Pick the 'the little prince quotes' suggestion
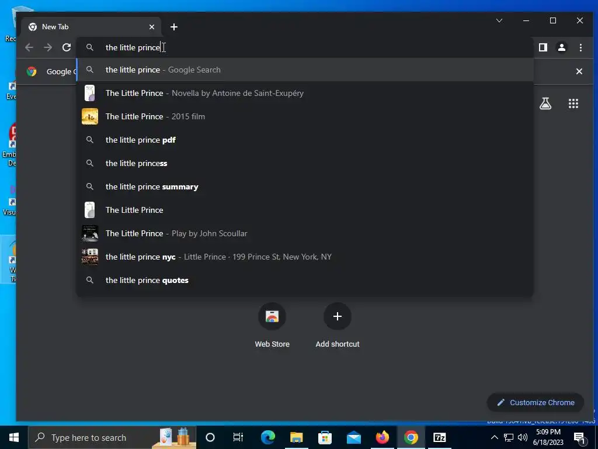 [x=305, y=280]
